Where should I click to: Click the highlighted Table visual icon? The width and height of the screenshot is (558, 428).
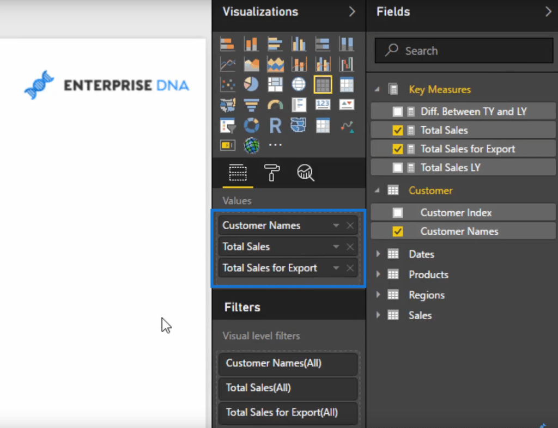(x=323, y=84)
